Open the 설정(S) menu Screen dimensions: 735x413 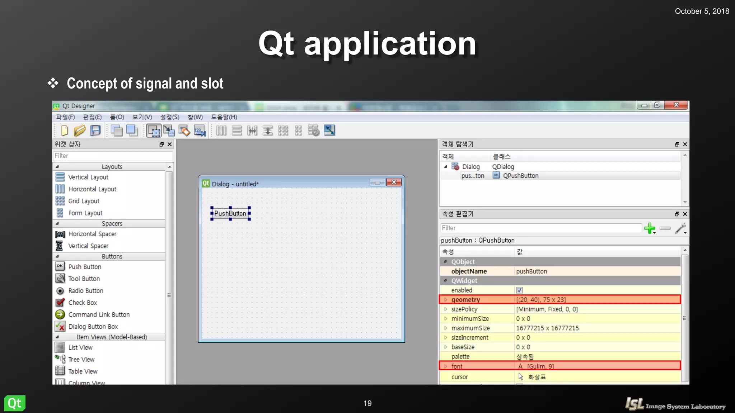click(169, 117)
